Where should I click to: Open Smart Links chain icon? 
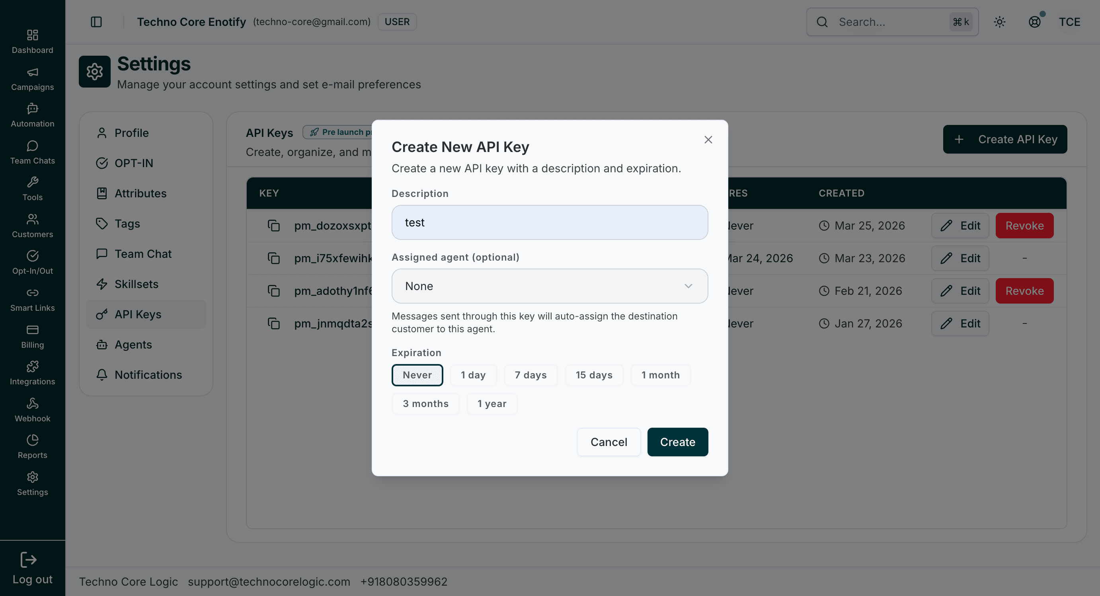33,293
